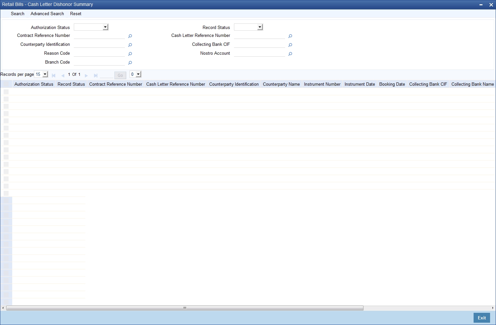This screenshot has height=325, width=496.
Task: Click the Counterparty Identification input field
Action: click(x=99, y=44)
